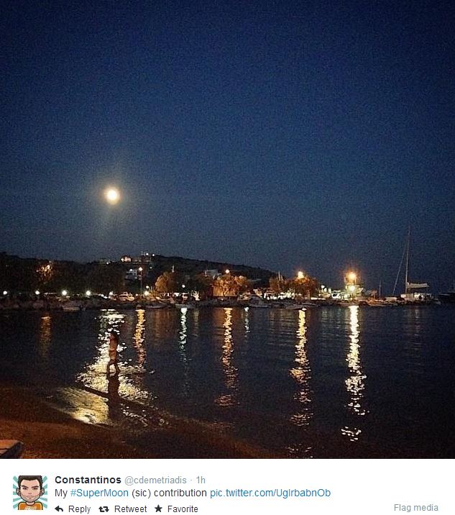Image resolution: width=455 pixels, height=515 pixels.
Task: Click the word contribution in tweet text
Action: [x=180, y=493]
